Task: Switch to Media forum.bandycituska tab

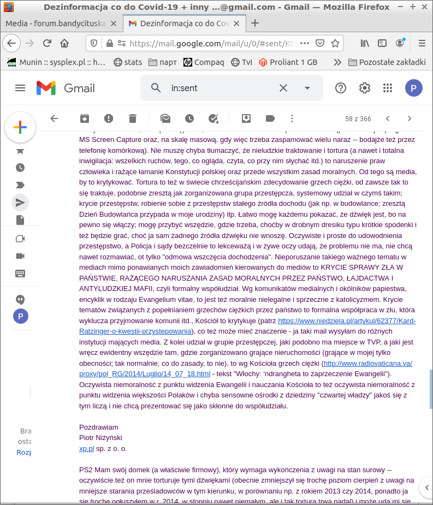Action: 56,23
